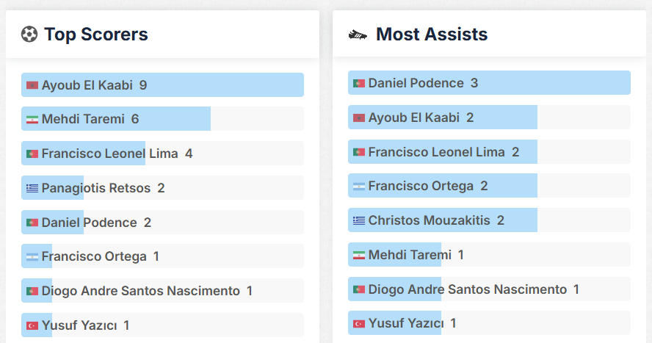The height and width of the screenshot is (343, 652).
Task: Open Francisco Ortega in Most Assists
Action: [x=421, y=187]
